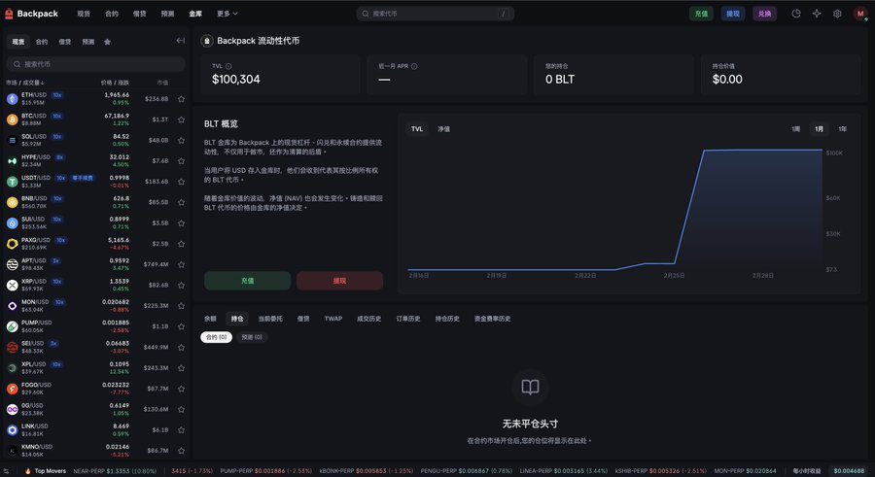The image size is (875, 477).
Task: Click the ETH/USD market row
Action: (95, 99)
